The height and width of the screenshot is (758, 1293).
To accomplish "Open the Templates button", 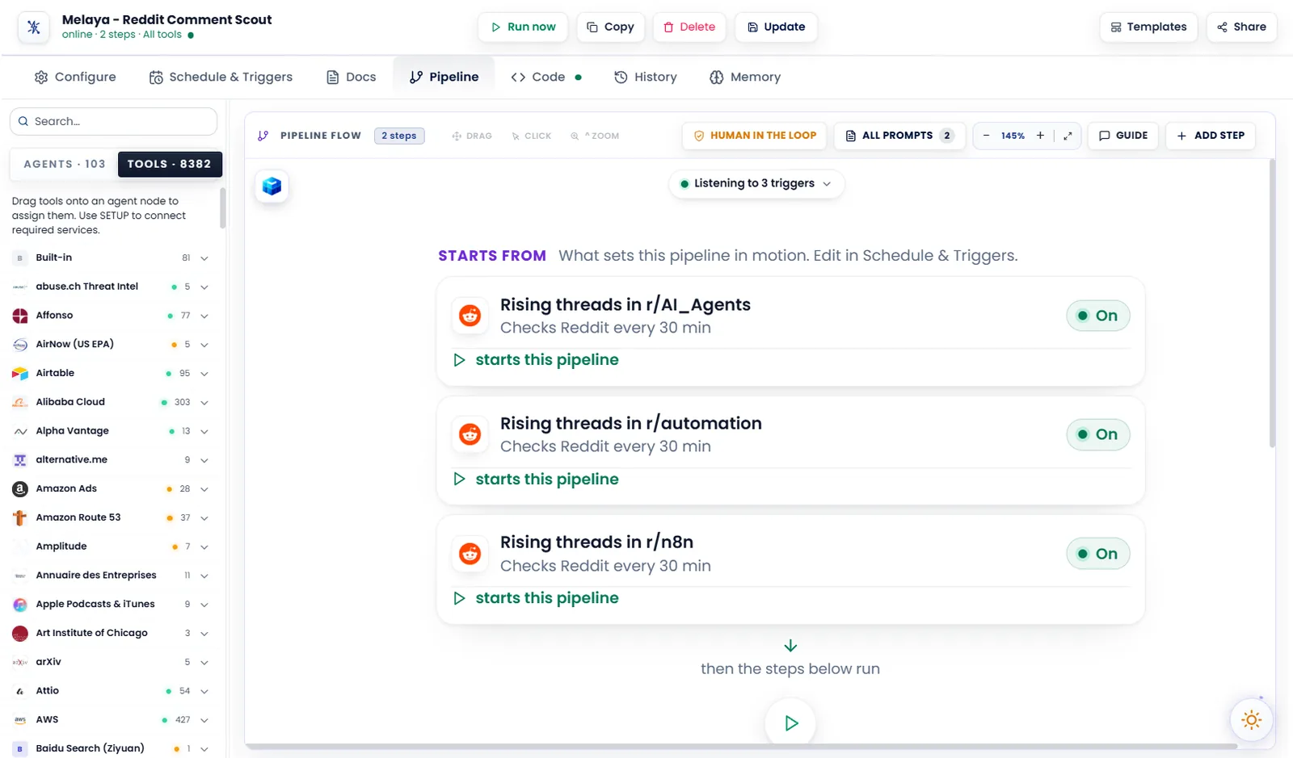I will click(1148, 27).
